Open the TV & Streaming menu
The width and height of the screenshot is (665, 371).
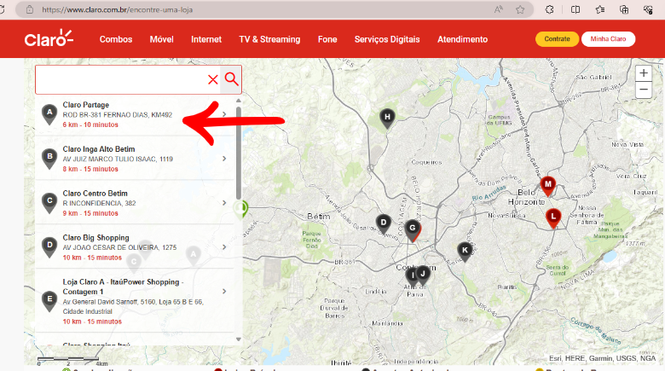point(269,39)
